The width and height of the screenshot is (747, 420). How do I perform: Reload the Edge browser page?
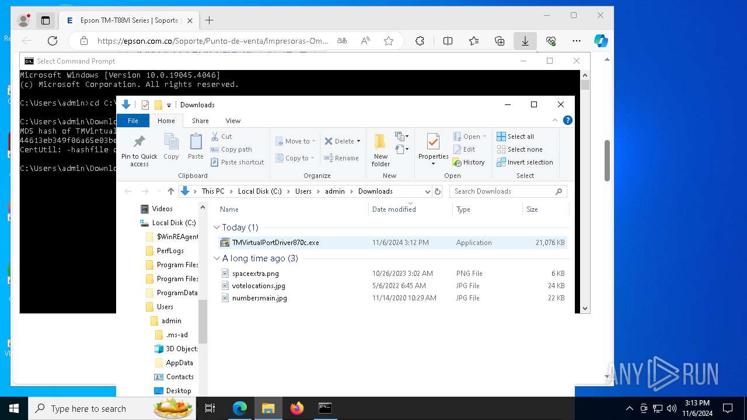pyautogui.click(x=53, y=41)
